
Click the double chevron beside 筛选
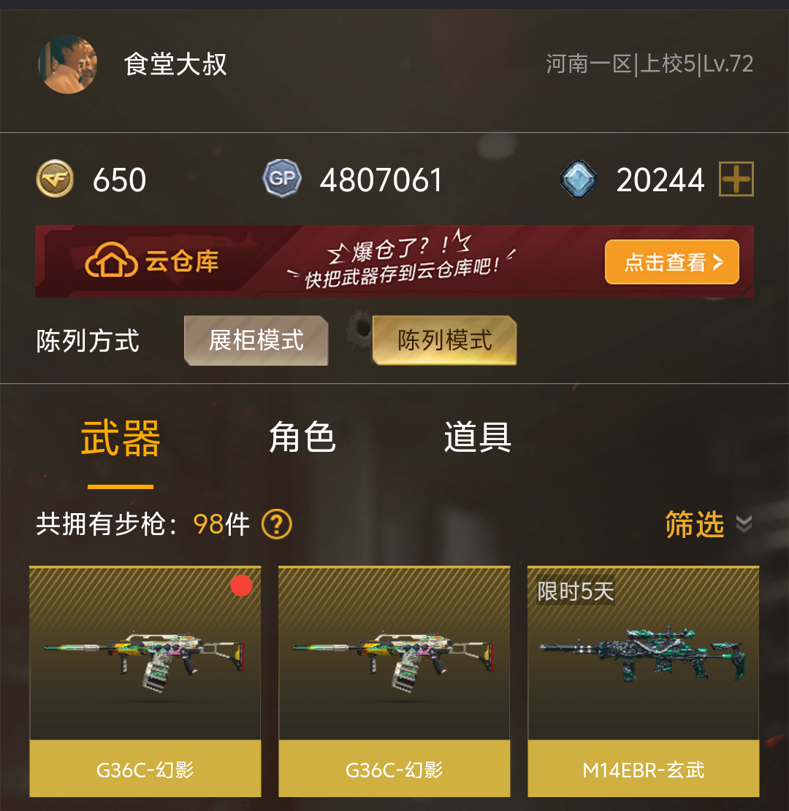744,524
